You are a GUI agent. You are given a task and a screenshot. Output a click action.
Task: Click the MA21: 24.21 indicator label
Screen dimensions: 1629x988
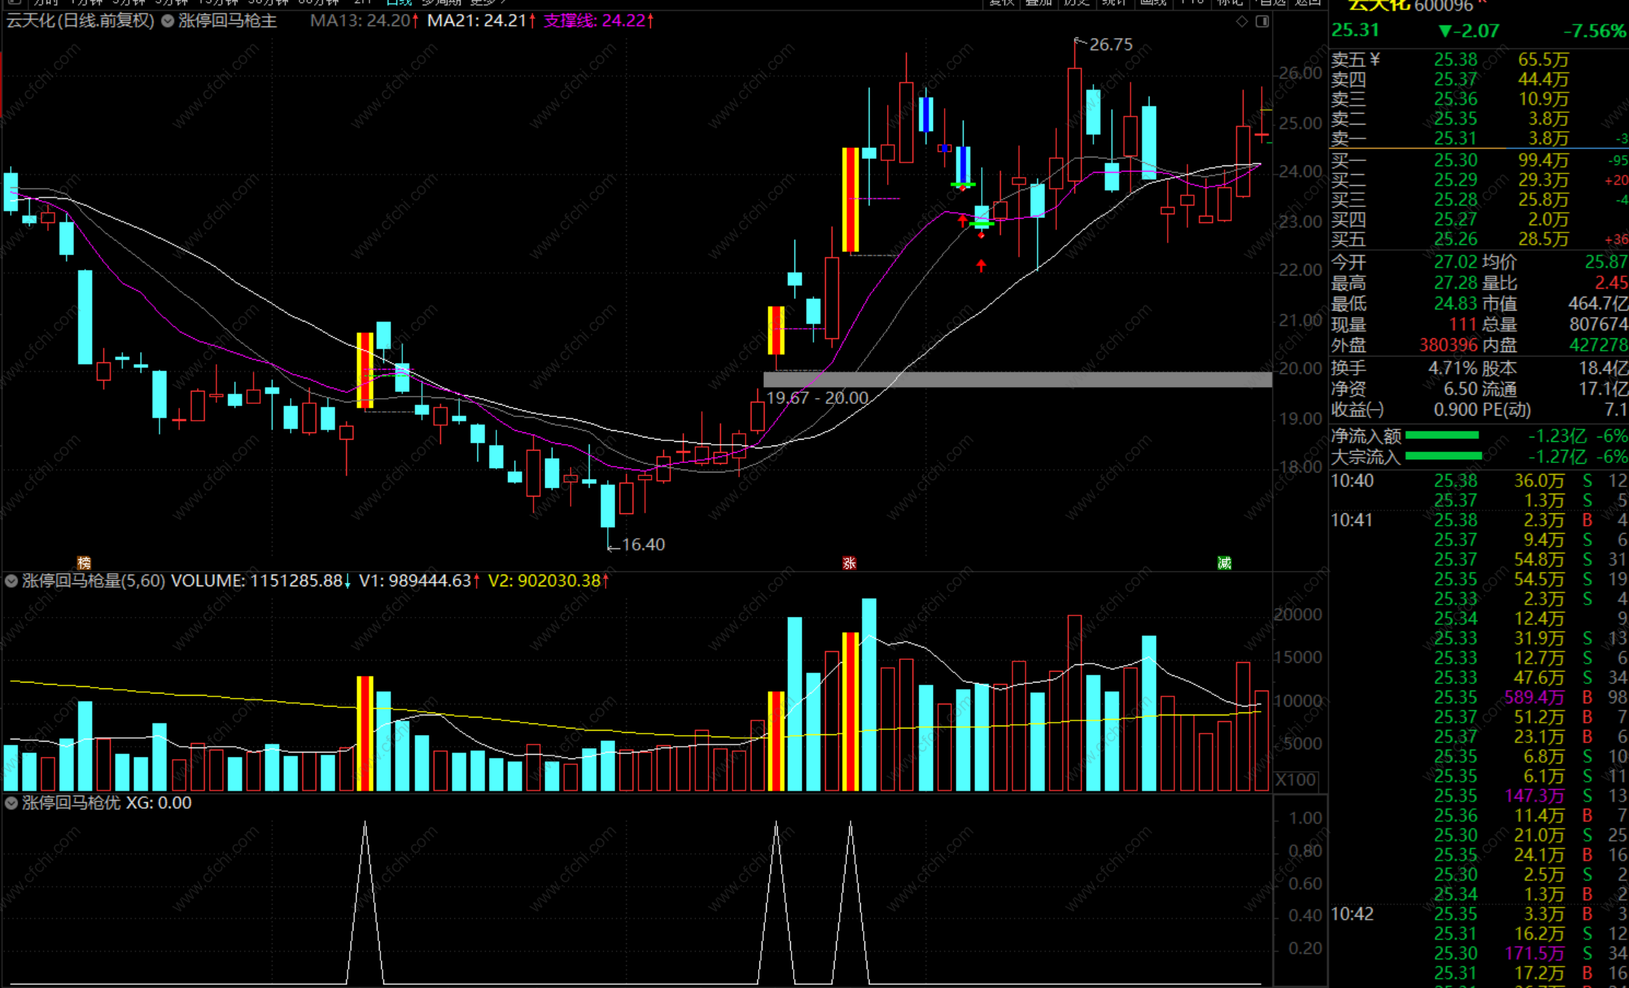coord(477,21)
